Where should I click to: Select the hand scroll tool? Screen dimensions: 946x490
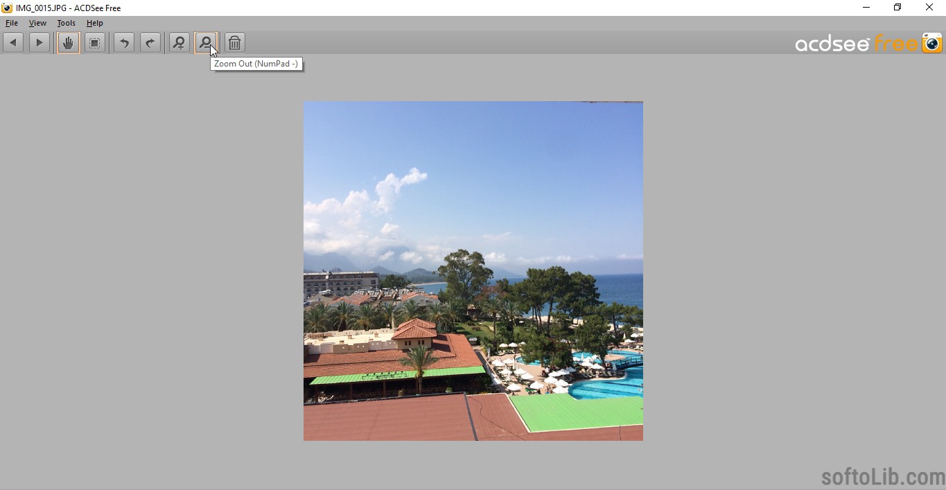pyautogui.click(x=68, y=43)
